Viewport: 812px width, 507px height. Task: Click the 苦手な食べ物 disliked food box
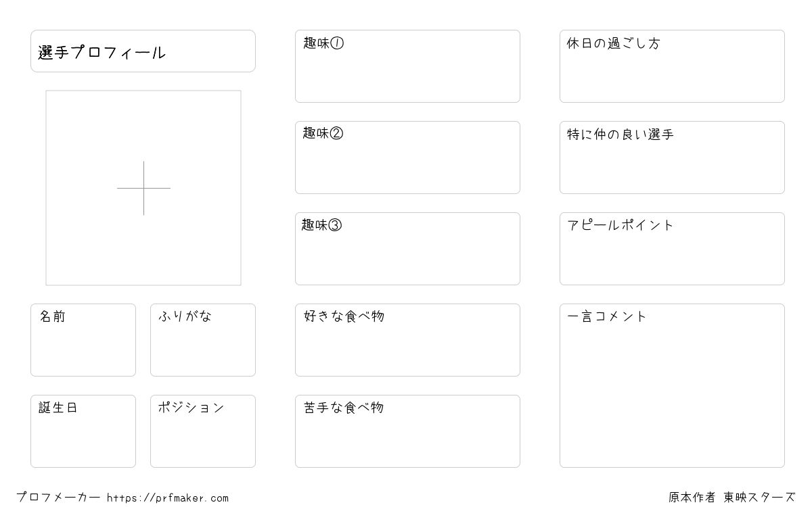(407, 431)
